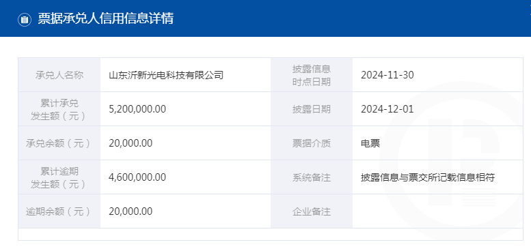This screenshot has height=251, width=531.
Task: Click the disclosure point date 2024-11-30
Action: coord(387,75)
